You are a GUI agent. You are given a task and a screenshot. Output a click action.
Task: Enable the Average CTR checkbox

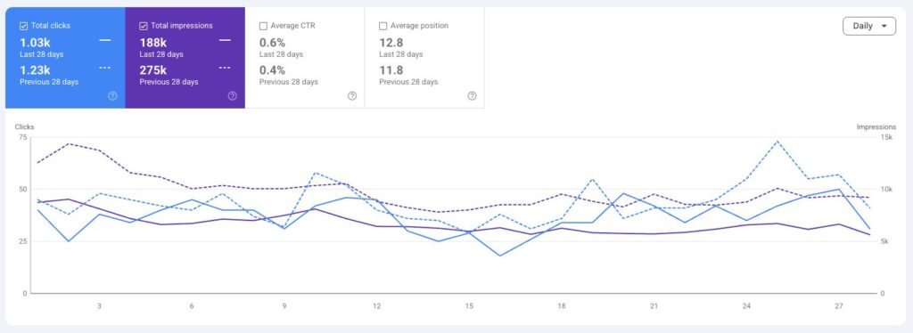[x=263, y=26]
